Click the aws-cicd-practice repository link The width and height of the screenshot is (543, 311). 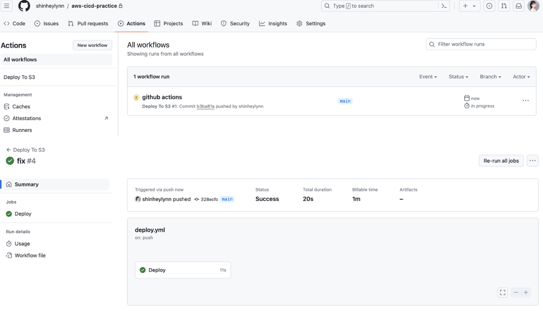[x=94, y=6]
